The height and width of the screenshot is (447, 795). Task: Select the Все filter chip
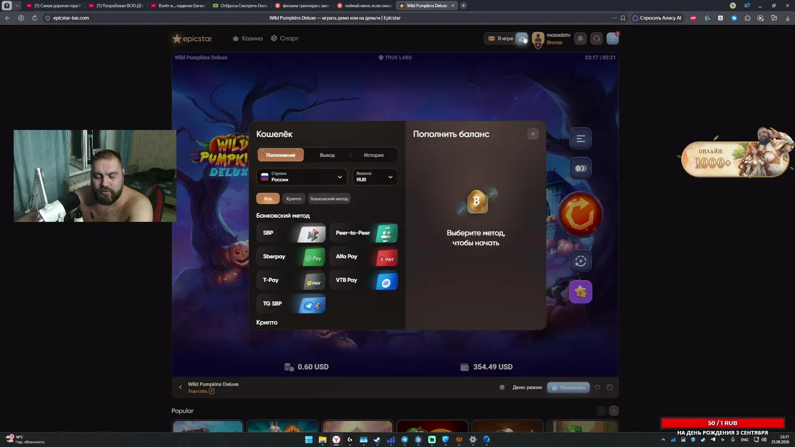(268, 199)
